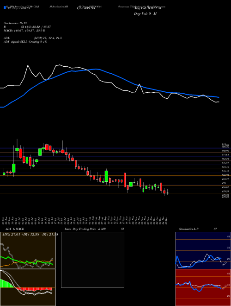
Task: Click the blue 12 Day SMA legend square
Action: click(x=5, y=7)
